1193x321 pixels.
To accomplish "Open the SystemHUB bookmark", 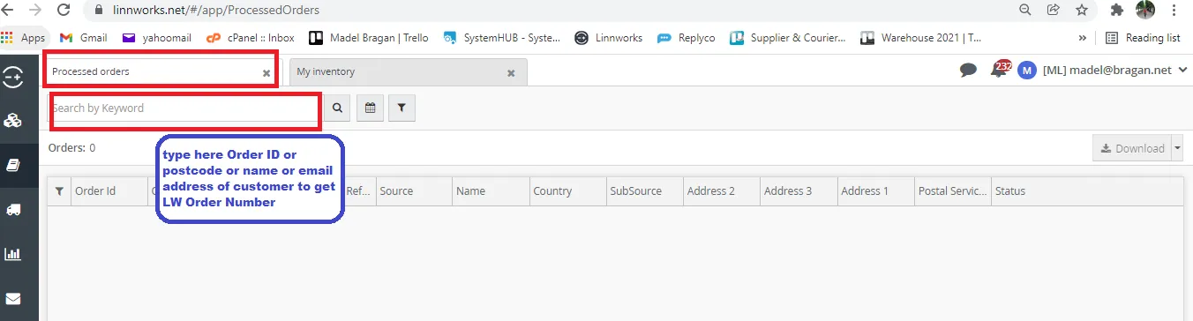I will [x=502, y=38].
